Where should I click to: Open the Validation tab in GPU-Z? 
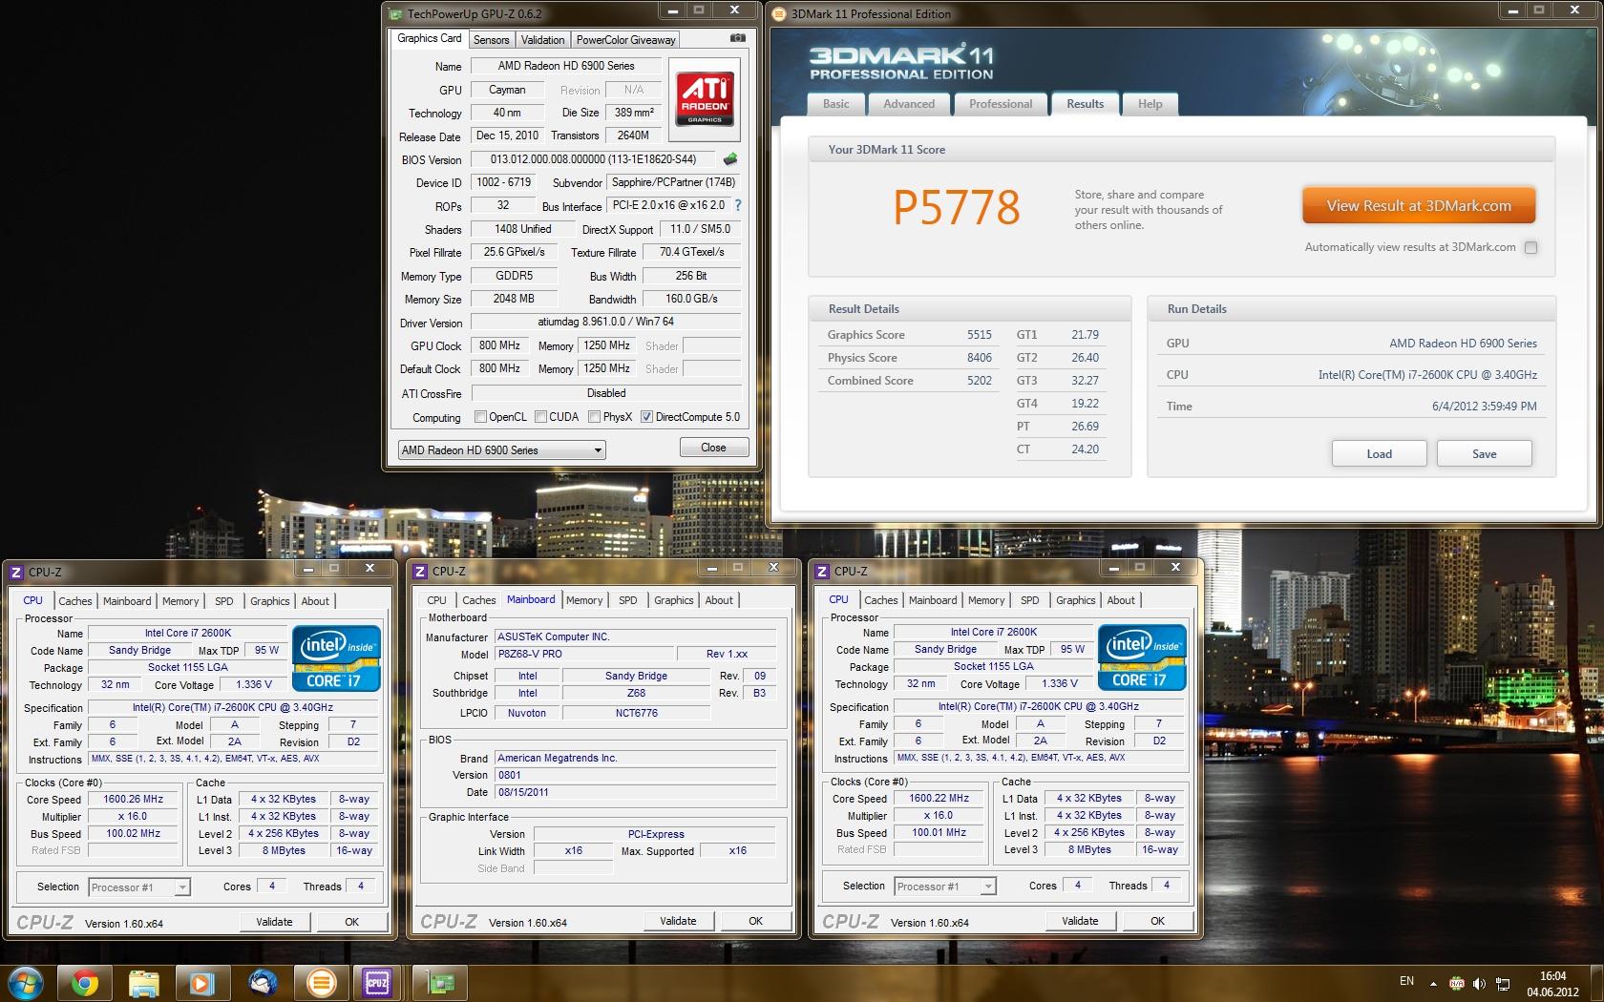pyautogui.click(x=542, y=39)
